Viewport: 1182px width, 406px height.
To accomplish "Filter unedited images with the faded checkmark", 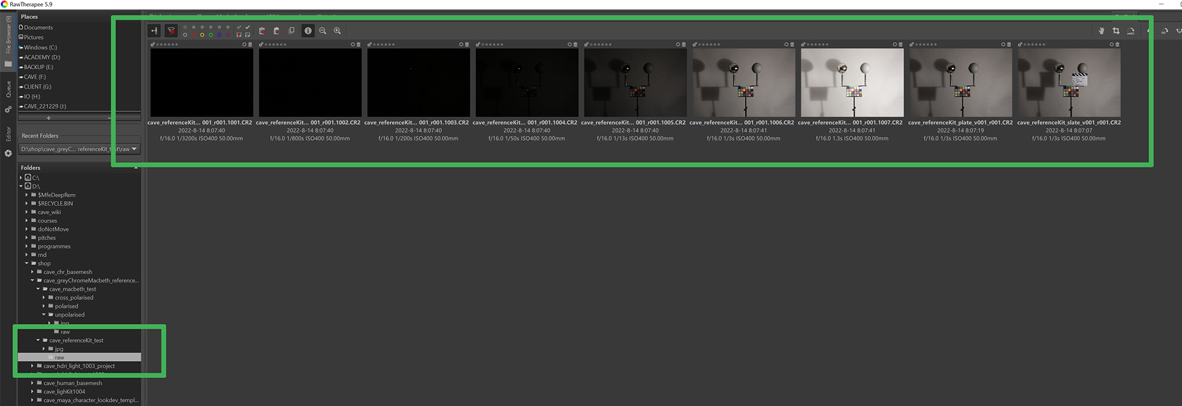I will [x=239, y=27].
